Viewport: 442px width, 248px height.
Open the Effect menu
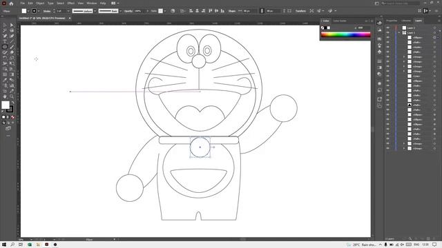(x=70, y=3)
